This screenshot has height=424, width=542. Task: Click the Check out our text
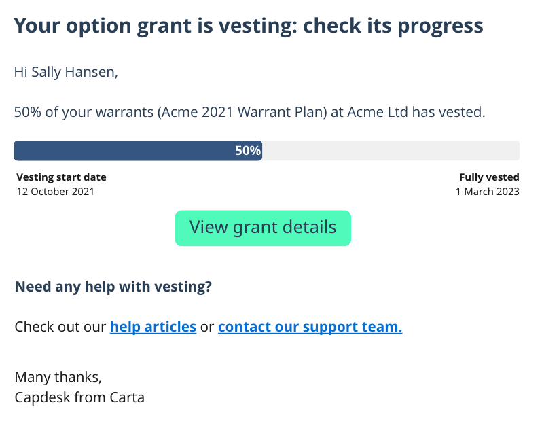click(60, 327)
